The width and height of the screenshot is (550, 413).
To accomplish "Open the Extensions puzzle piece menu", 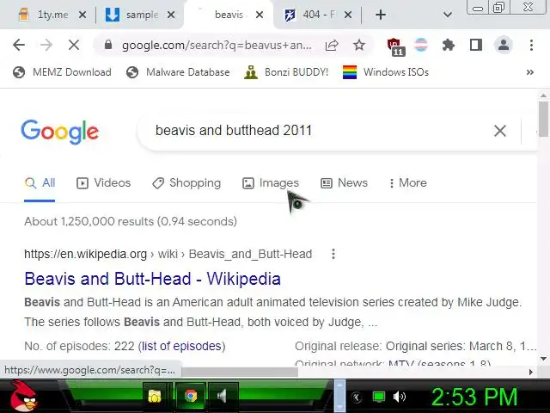I will (449, 45).
